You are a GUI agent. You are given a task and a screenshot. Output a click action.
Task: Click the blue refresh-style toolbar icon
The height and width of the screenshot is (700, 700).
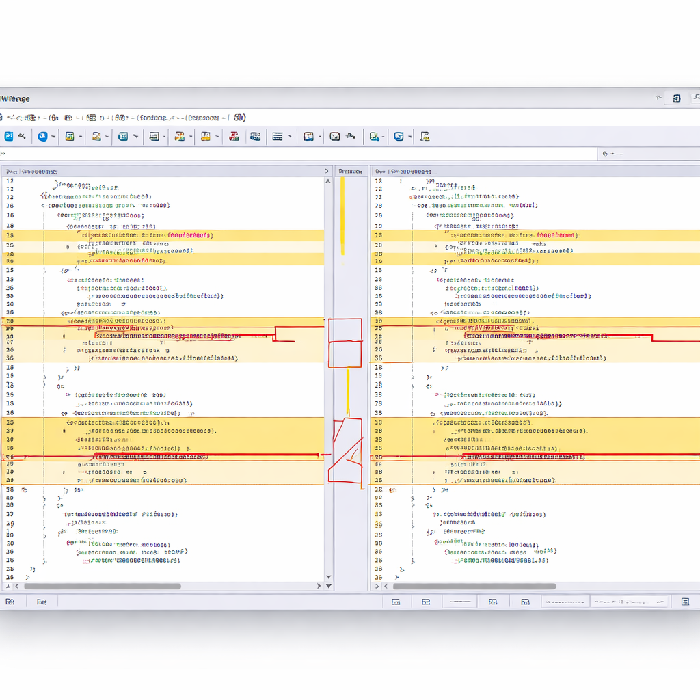point(399,137)
